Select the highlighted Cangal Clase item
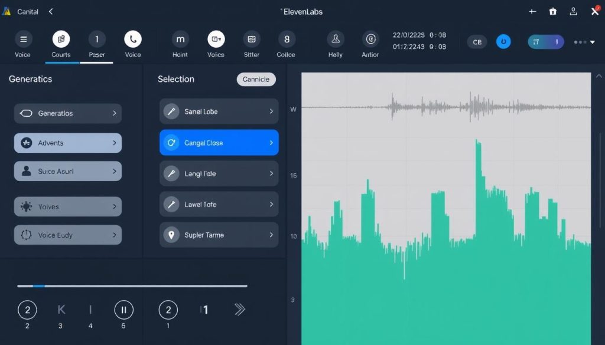605x345 pixels. (x=219, y=142)
